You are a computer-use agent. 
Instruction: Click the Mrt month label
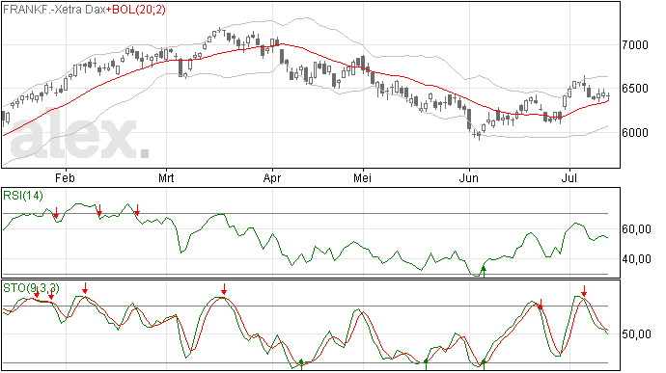tap(166, 177)
